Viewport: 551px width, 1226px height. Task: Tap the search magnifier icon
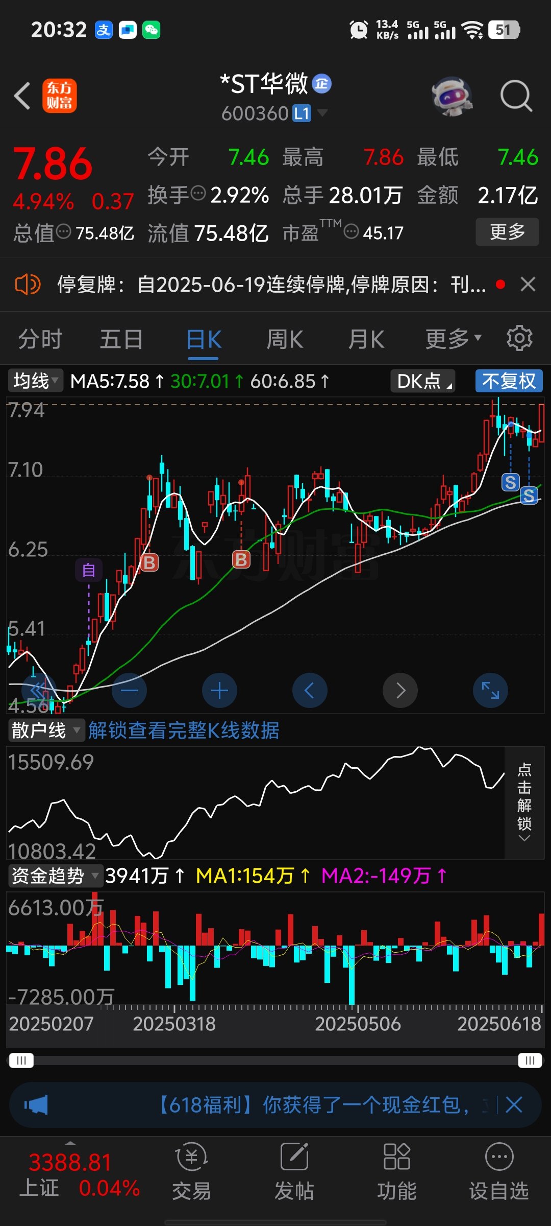tap(516, 96)
